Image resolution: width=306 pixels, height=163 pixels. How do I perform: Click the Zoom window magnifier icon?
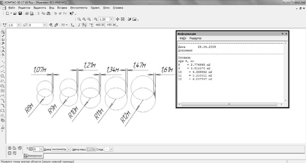point(79,19)
